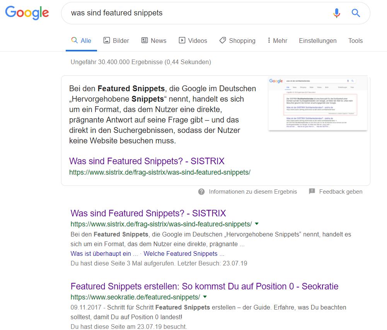This screenshot has width=387, height=330.
Task: Click the blue search magnifier icon
Action: coord(356,13)
